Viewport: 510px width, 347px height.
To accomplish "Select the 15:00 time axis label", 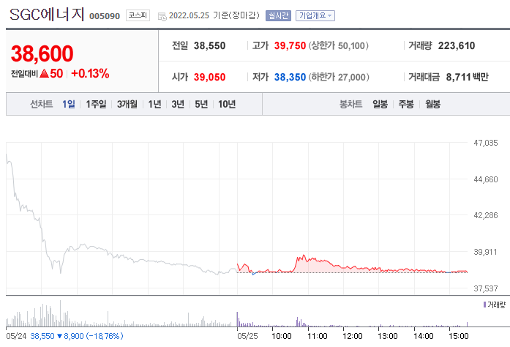I will tap(459, 336).
